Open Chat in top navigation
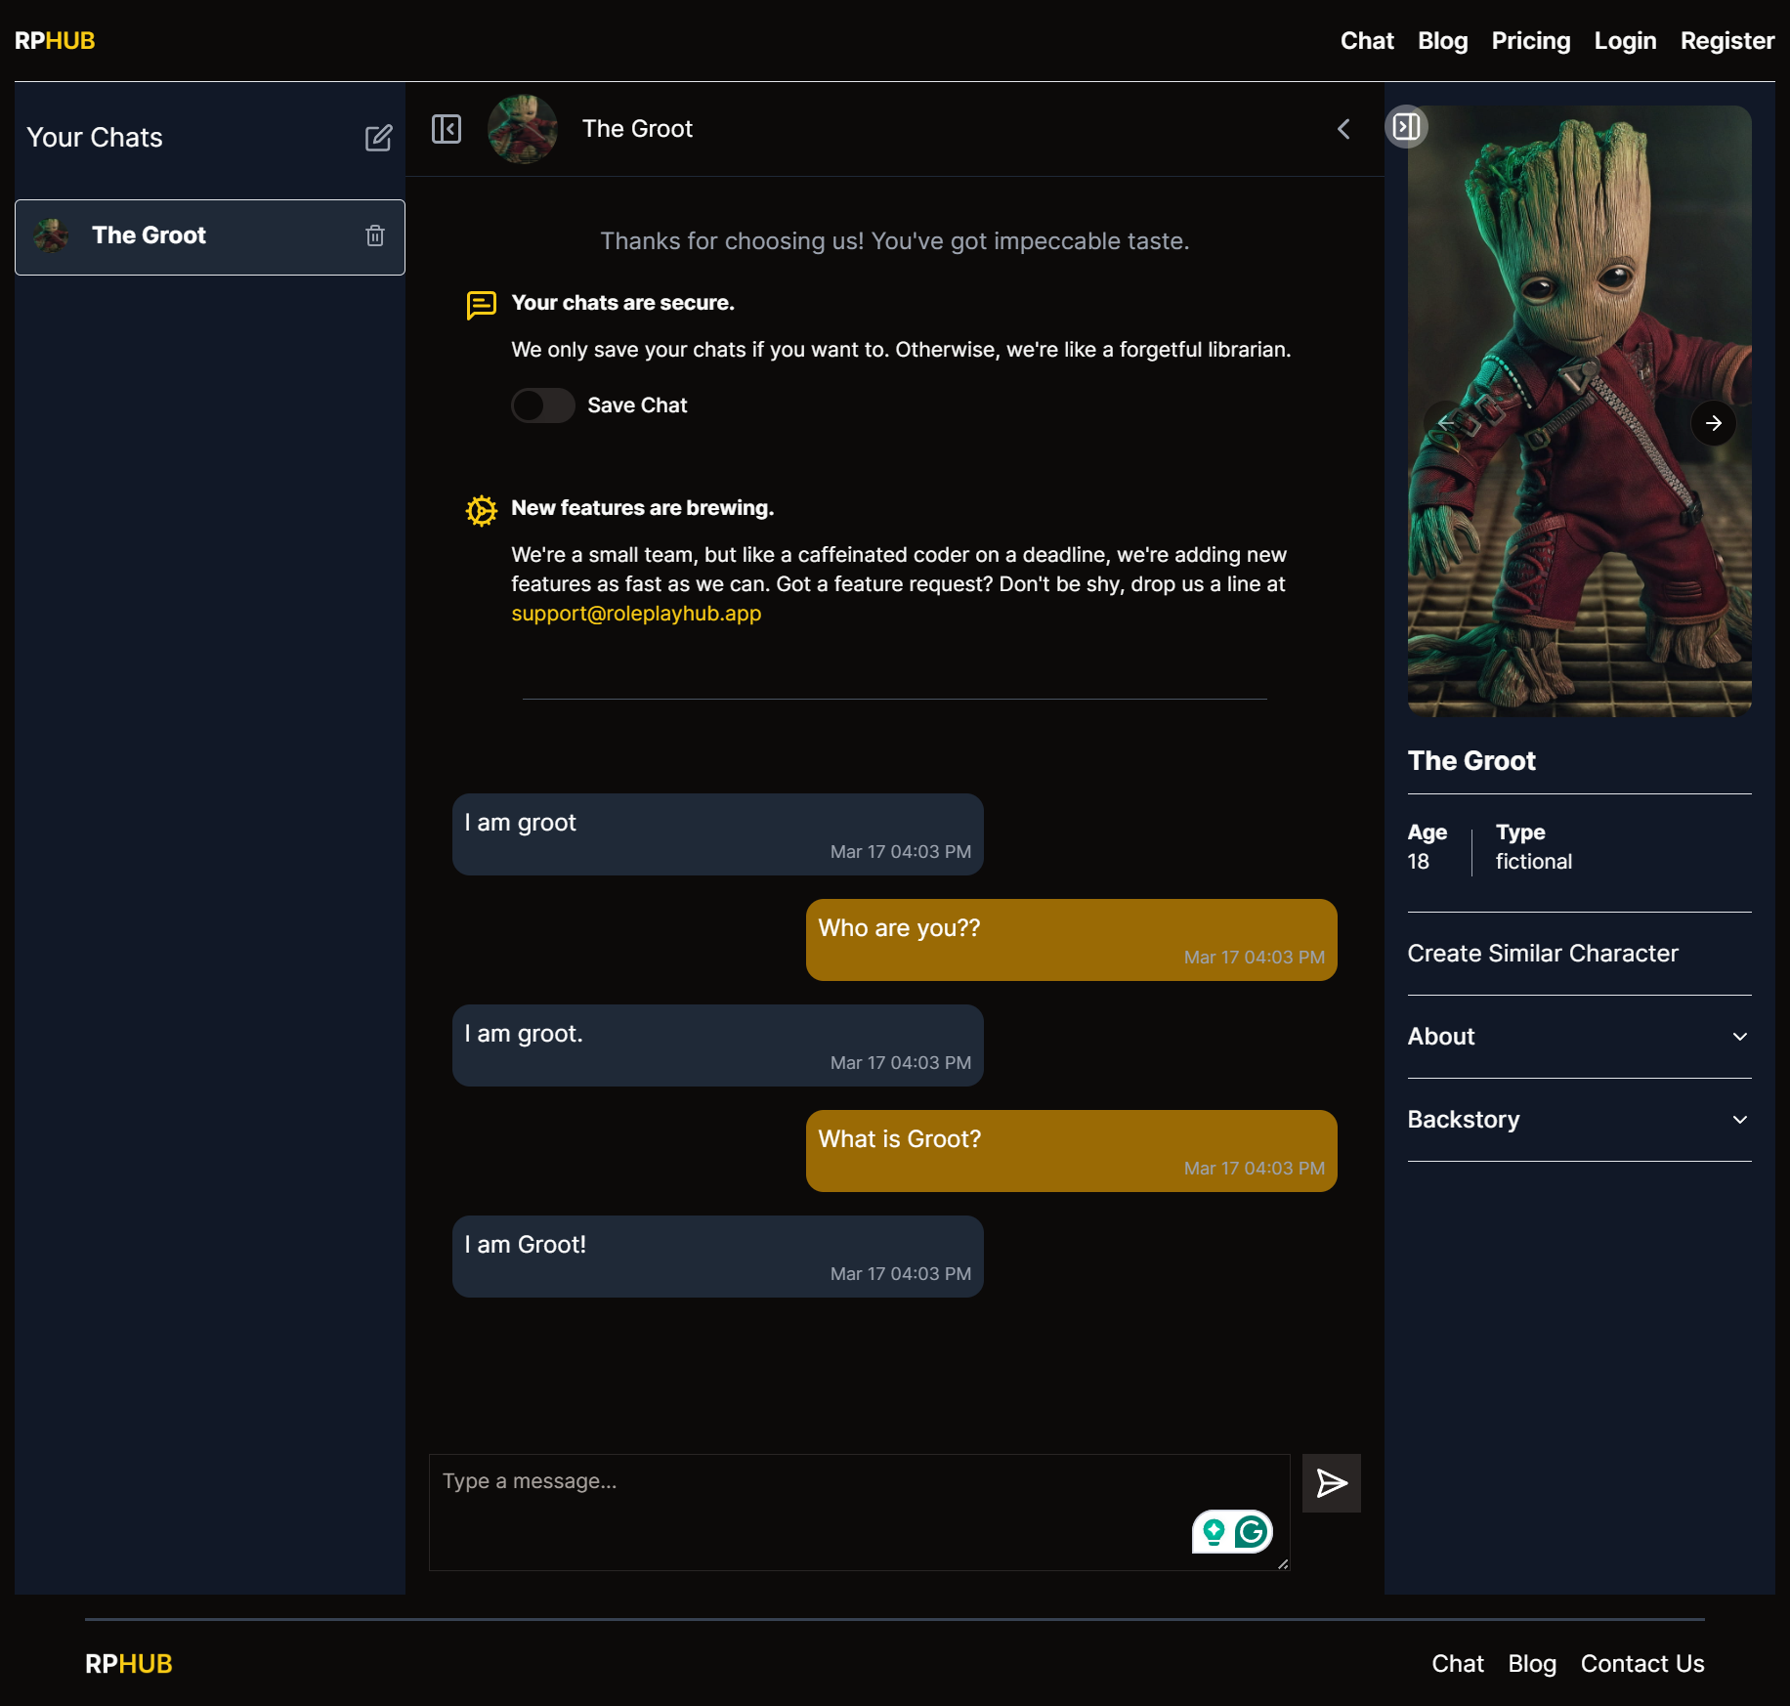Screen dimensions: 1790x1706 tap(1367, 41)
